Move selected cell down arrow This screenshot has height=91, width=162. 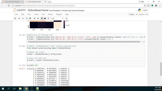[38, 18]
